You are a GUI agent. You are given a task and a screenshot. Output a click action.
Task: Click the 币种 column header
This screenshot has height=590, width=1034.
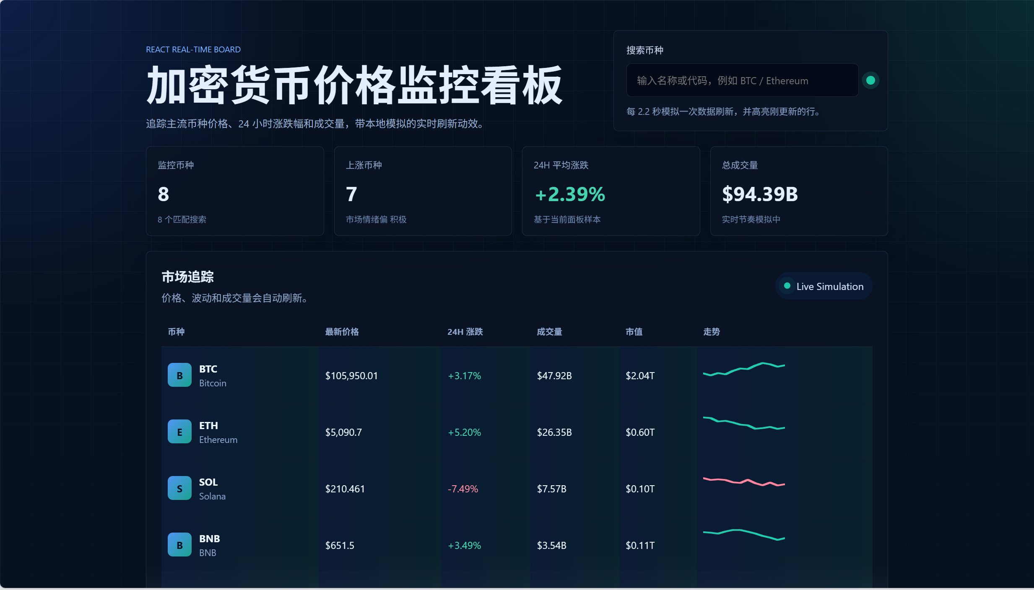[176, 332]
